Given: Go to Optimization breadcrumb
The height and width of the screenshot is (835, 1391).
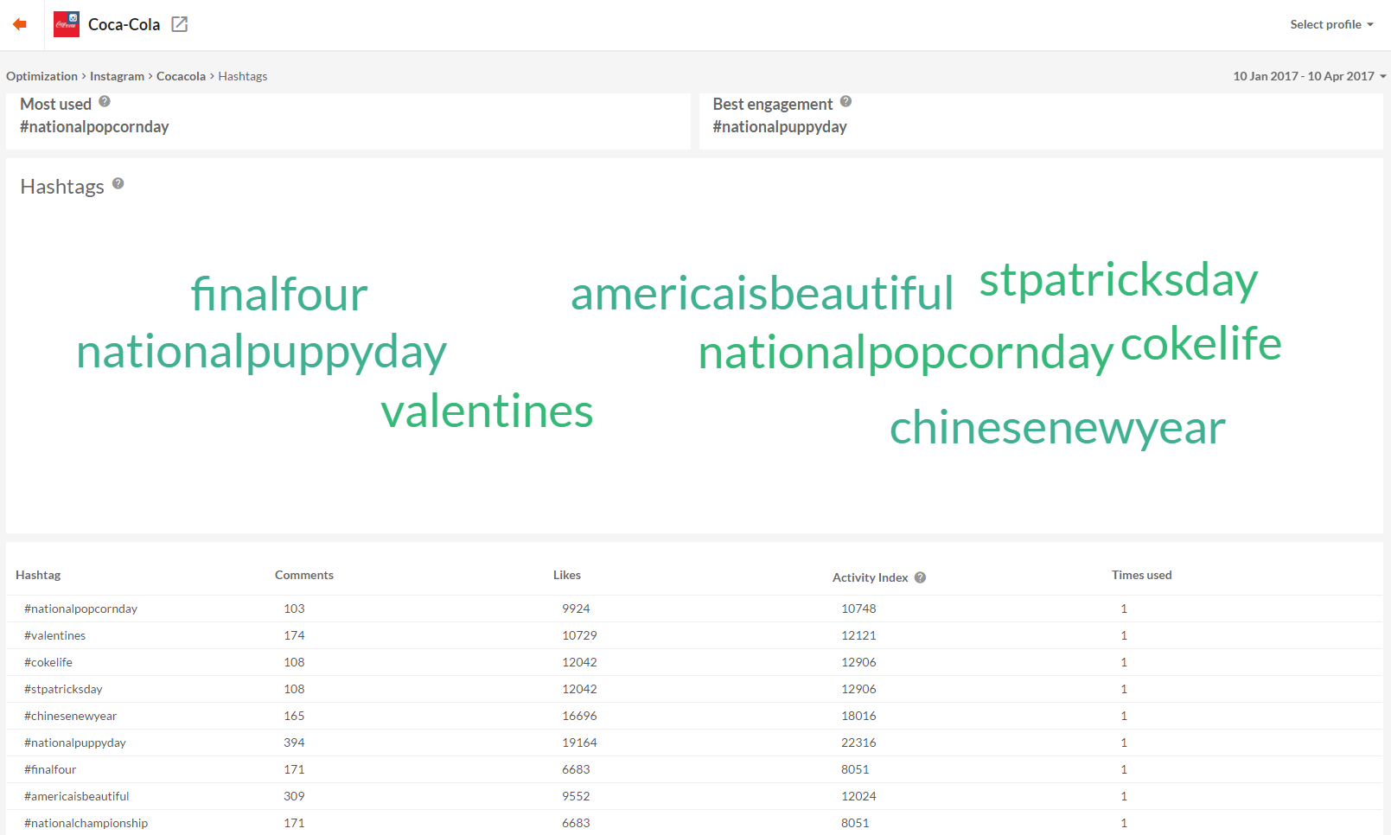Looking at the screenshot, I should pos(41,76).
